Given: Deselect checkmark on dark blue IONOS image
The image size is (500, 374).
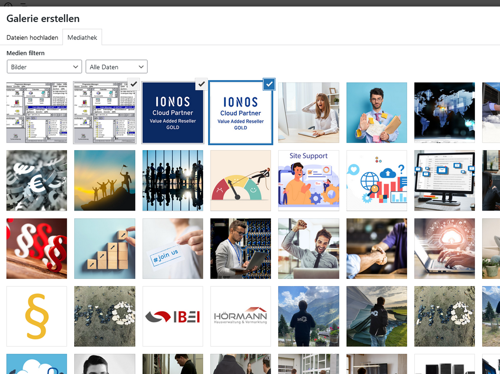Looking at the screenshot, I should click(x=201, y=84).
